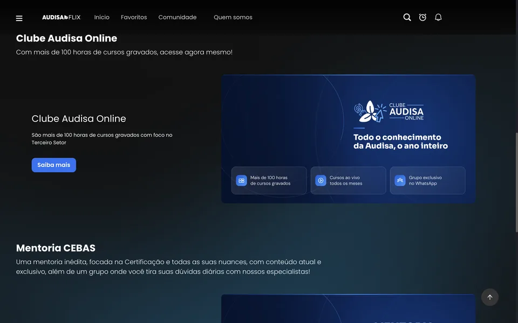Click the Clube Audisa Online card title
Image resolution: width=518 pixels, height=323 pixels.
click(x=79, y=118)
